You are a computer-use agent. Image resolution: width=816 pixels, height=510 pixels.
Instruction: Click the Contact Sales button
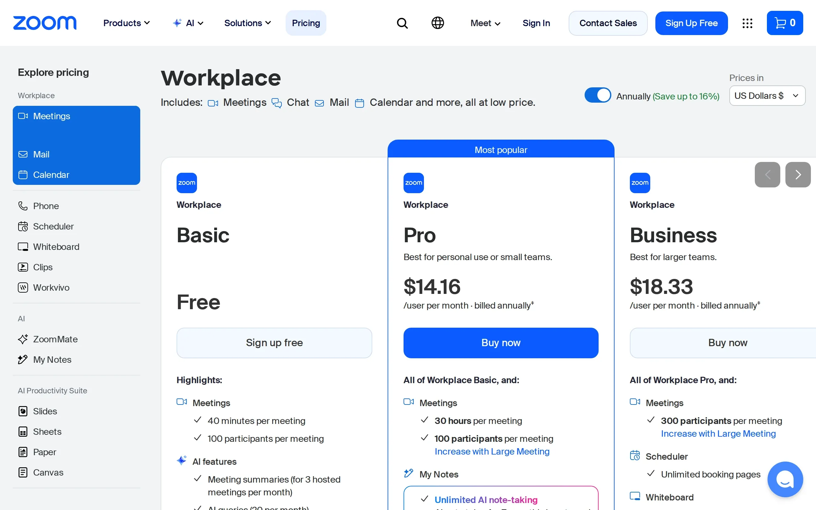point(608,23)
